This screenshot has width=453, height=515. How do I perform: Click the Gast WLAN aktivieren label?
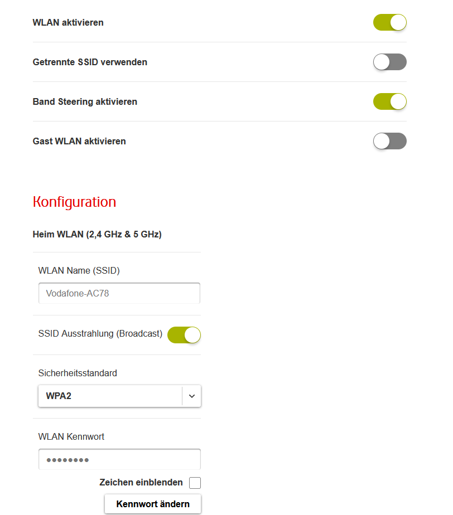tap(79, 141)
